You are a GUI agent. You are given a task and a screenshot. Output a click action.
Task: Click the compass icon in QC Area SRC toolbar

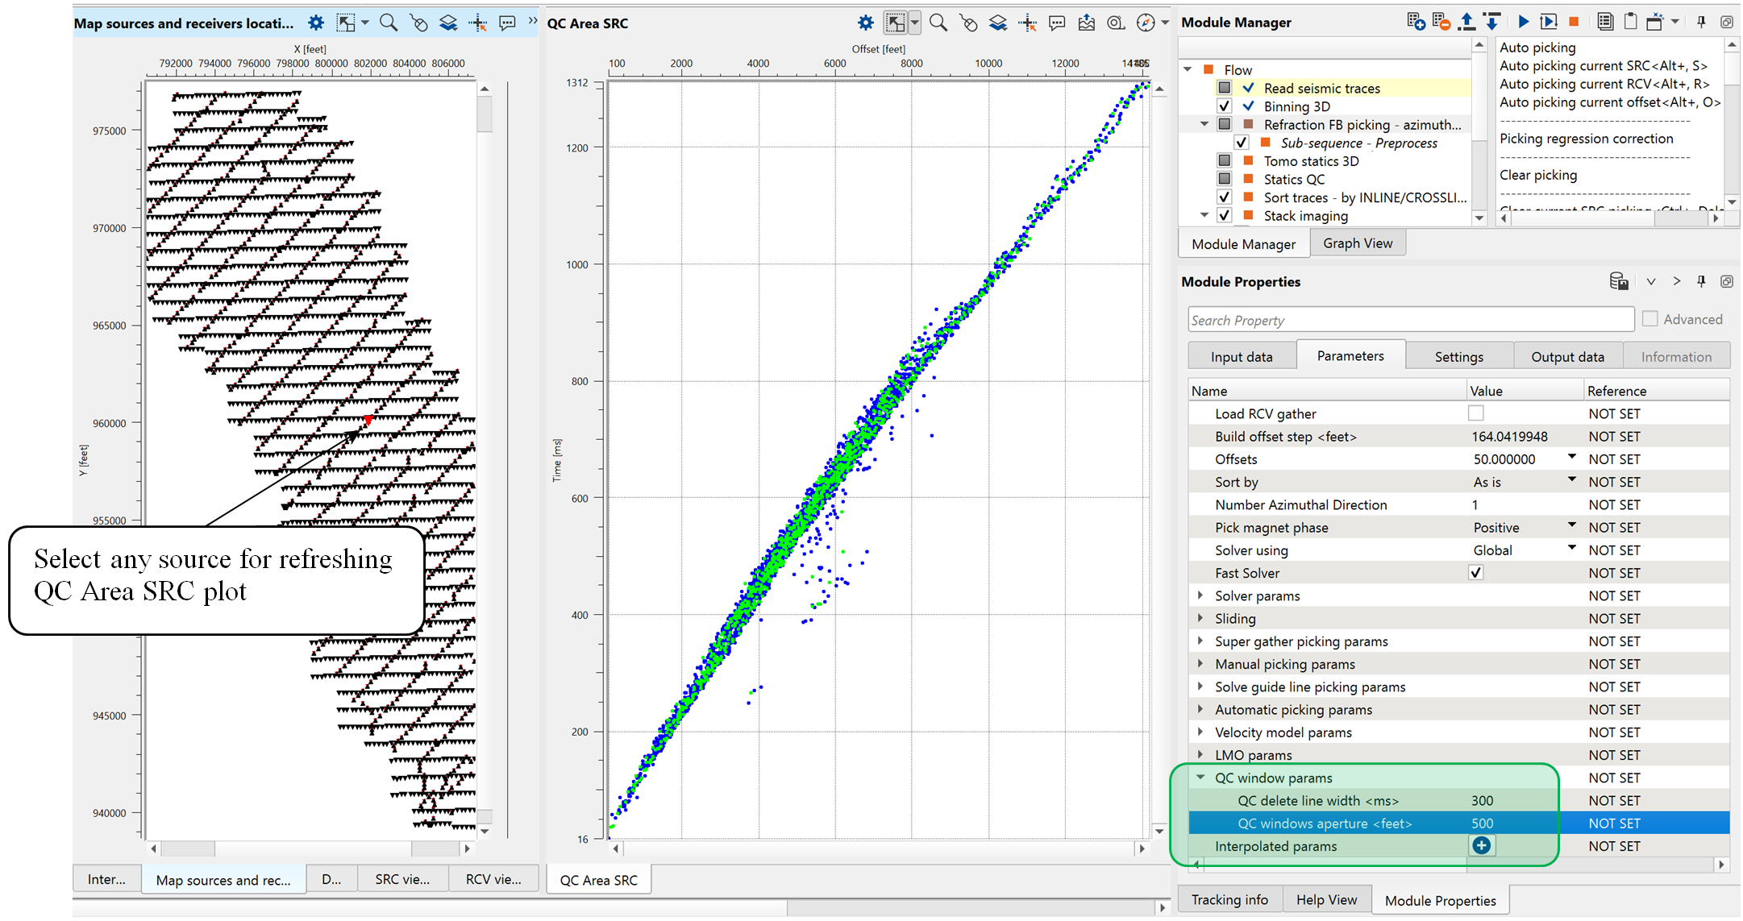point(1145,23)
